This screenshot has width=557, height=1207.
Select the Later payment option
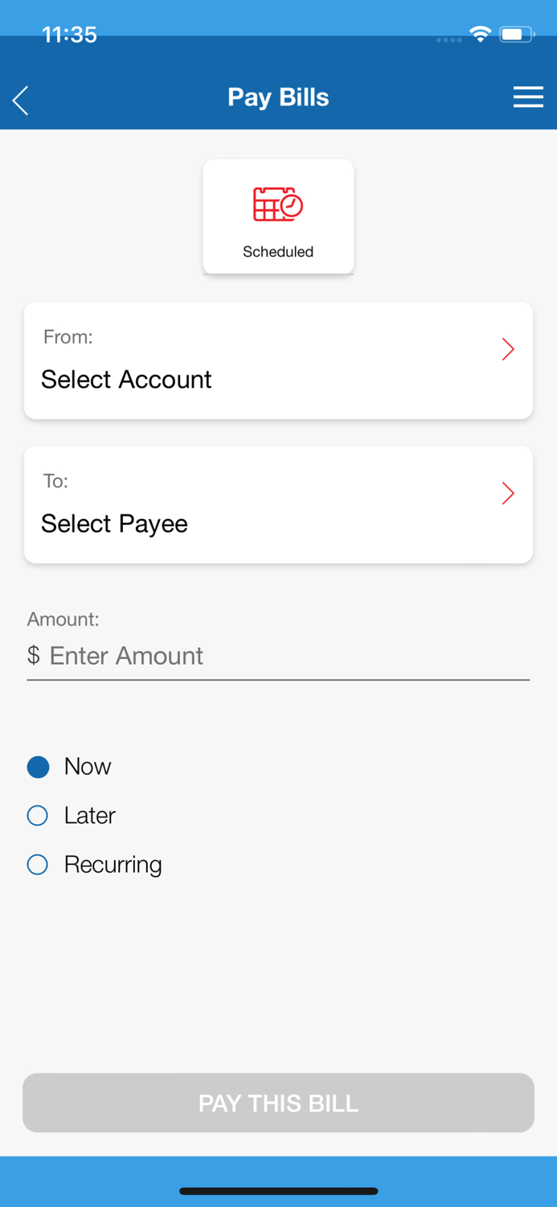[37, 815]
